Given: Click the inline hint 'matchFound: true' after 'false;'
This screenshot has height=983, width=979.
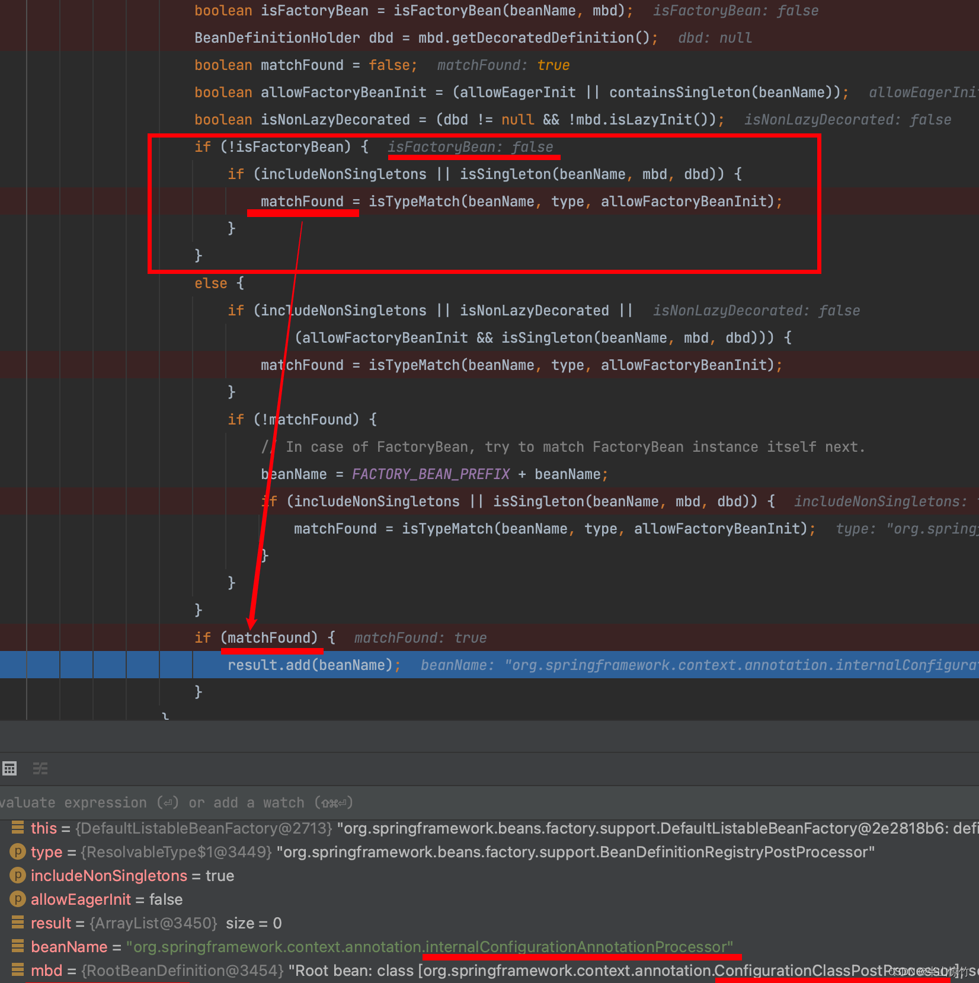Looking at the screenshot, I should coord(503,65).
